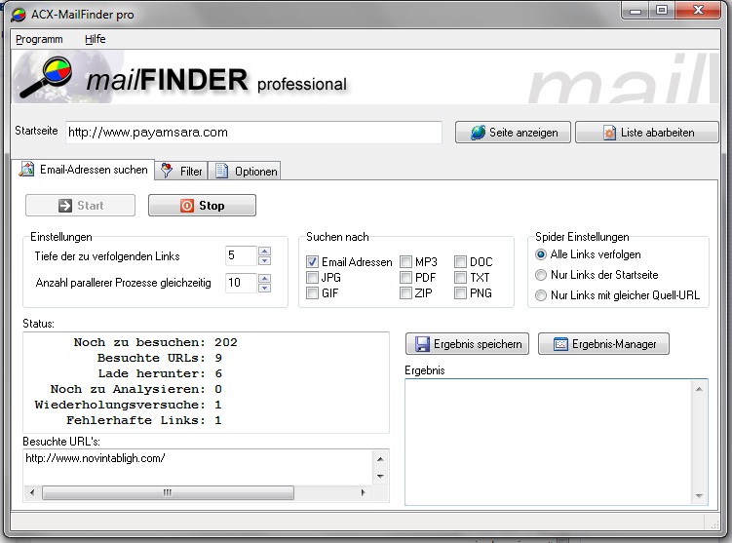Click the list icon on Liste abarbeiten

(610, 133)
